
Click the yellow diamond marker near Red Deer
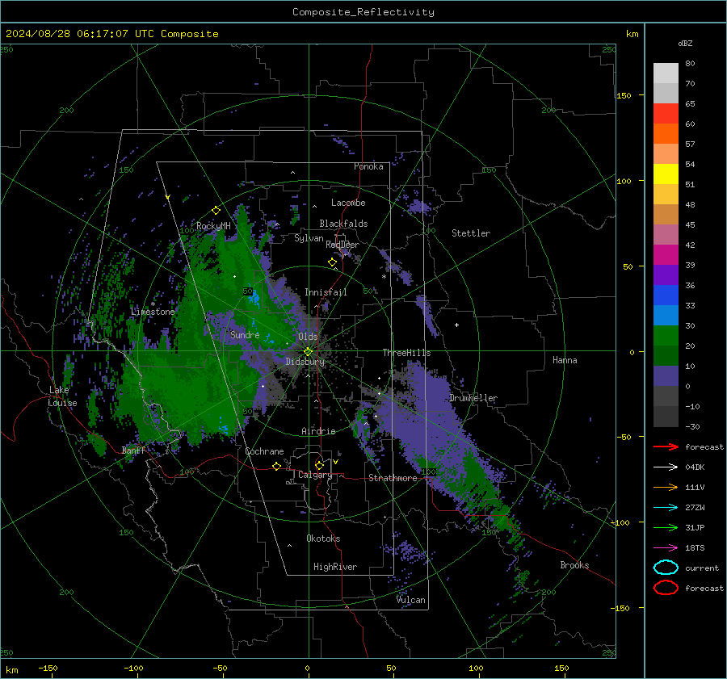[332, 262]
